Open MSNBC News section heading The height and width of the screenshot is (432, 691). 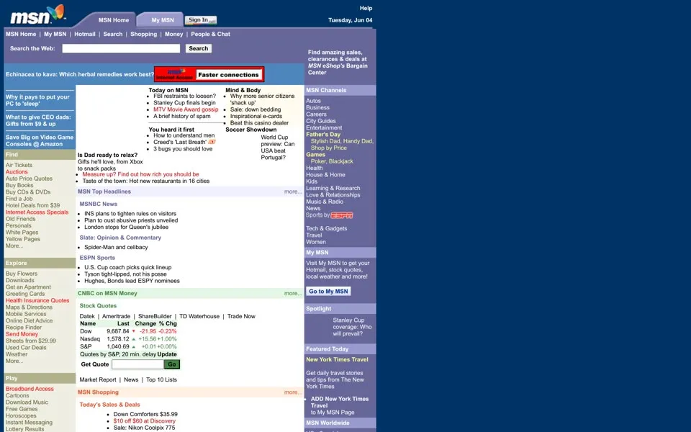tap(99, 204)
